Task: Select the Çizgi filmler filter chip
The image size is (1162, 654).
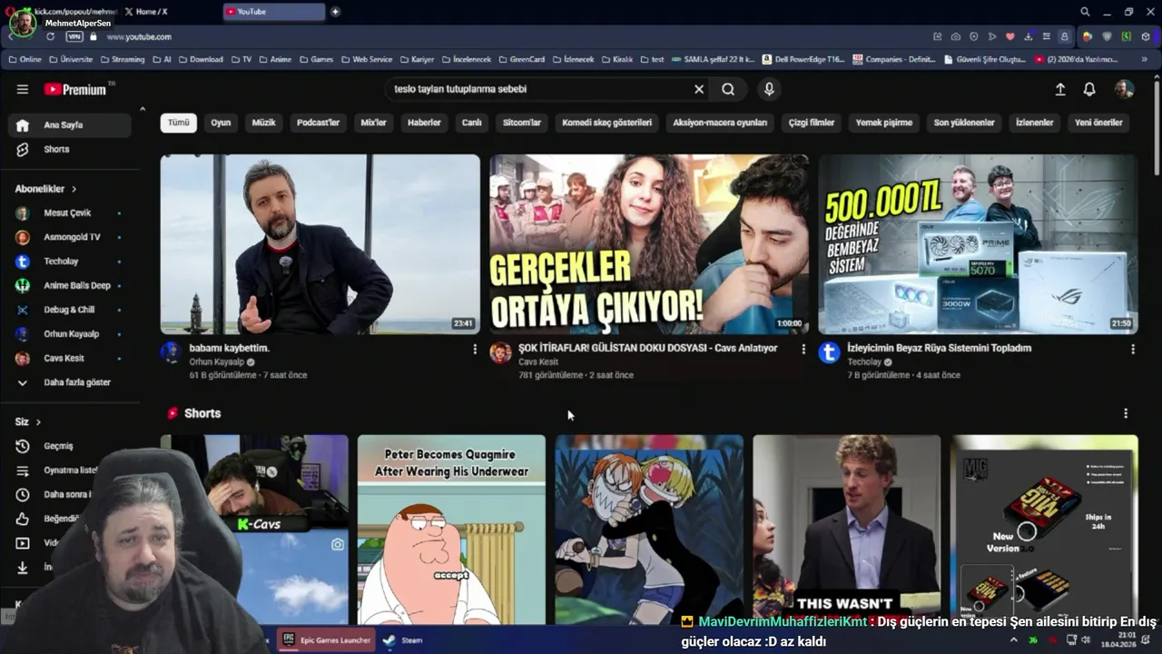Action: (812, 123)
